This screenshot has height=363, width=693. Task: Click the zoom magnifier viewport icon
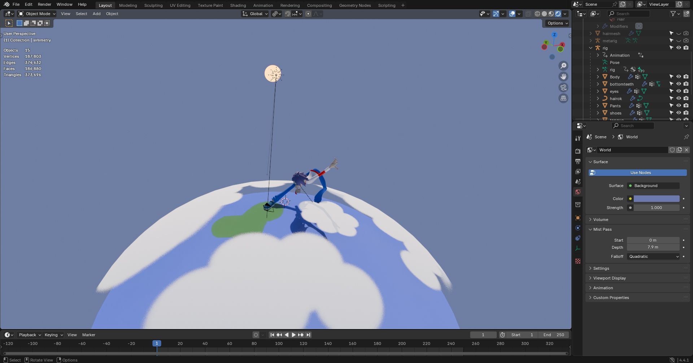tap(563, 66)
